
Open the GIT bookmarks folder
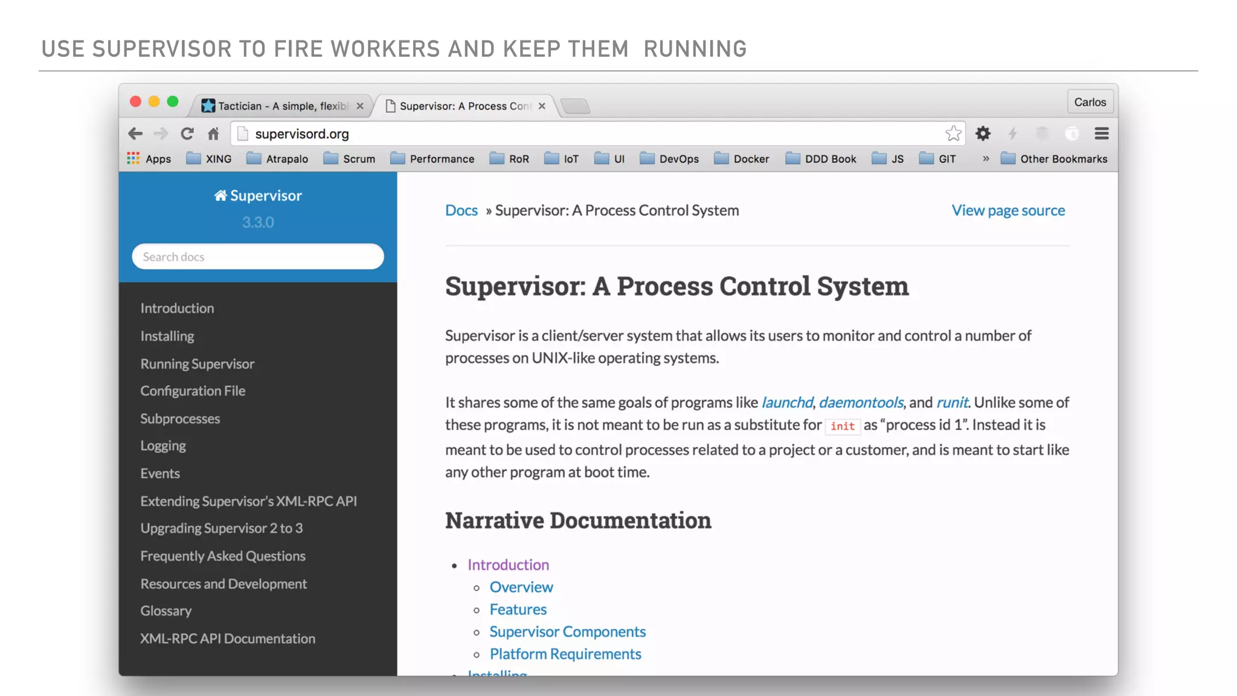coord(937,159)
